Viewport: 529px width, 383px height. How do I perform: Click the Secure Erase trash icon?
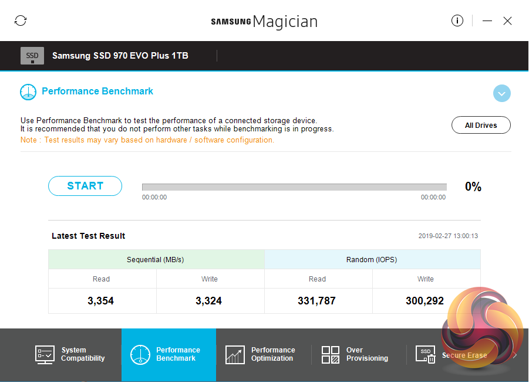tap(425, 354)
